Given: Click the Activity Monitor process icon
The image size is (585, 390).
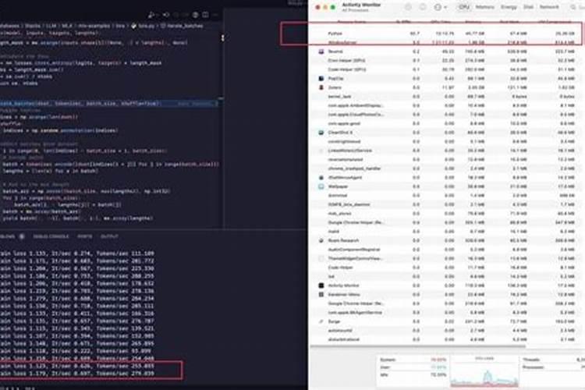Looking at the screenshot, I should click(x=321, y=285).
